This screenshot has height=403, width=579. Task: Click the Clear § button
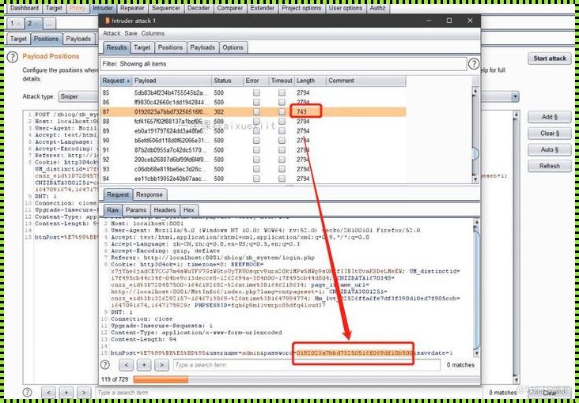point(550,134)
